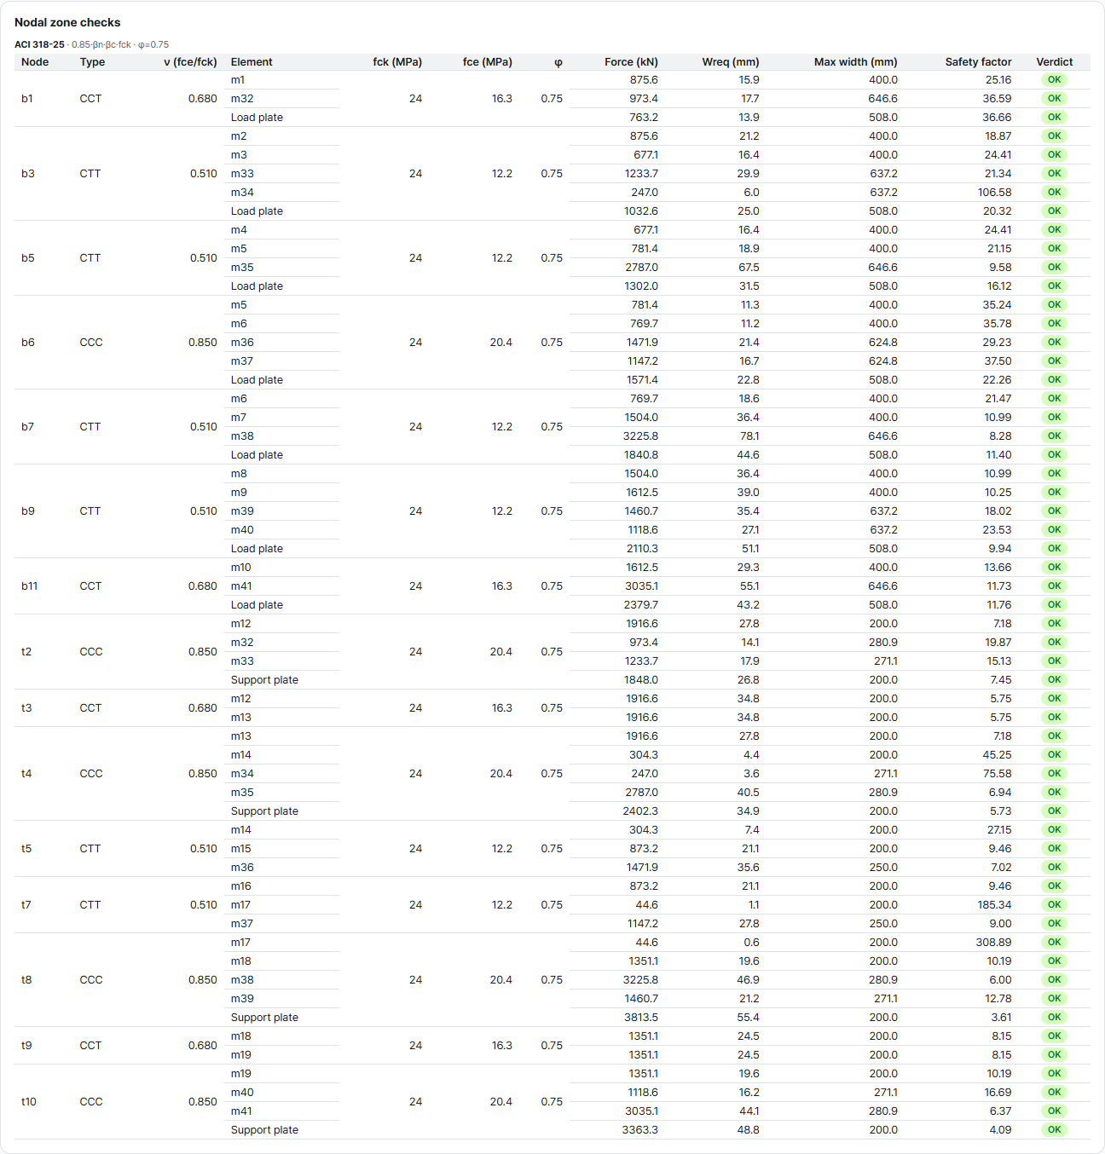The height and width of the screenshot is (1154, 1105).
Task: Select node cell 'b1'
Action: [x=27, y=98]
